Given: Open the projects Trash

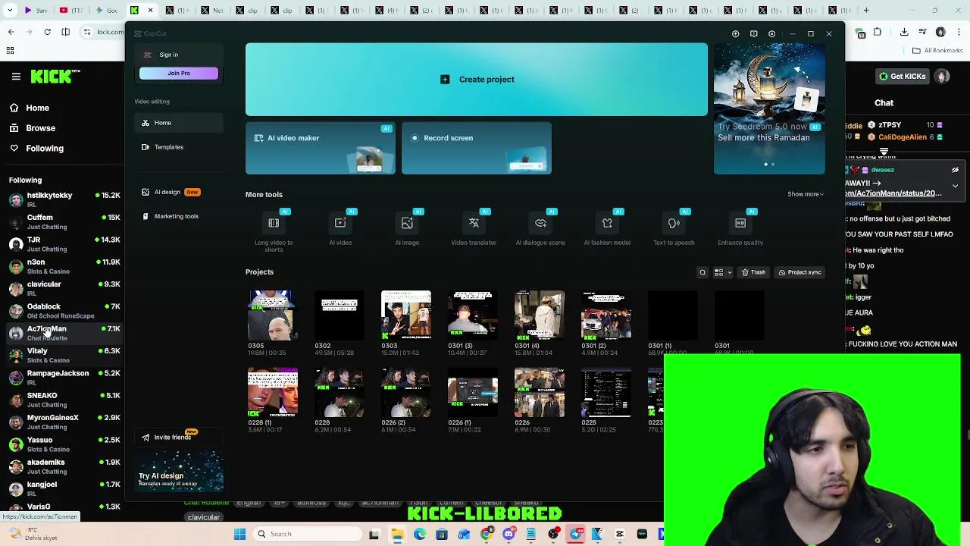Looking at the screenshot, I should 753,272.
